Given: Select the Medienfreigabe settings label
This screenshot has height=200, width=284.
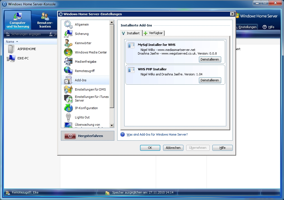Looking at the screenshot, I should pyautogui.click(x=85, y=62).
